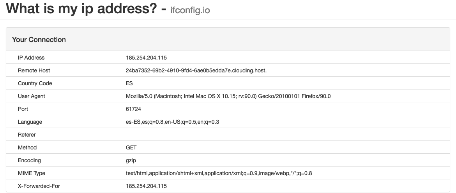This screenshot has height=193, width=456.
Task: Click the X-Forwarded-For IP value
Action: coord(146,186)
